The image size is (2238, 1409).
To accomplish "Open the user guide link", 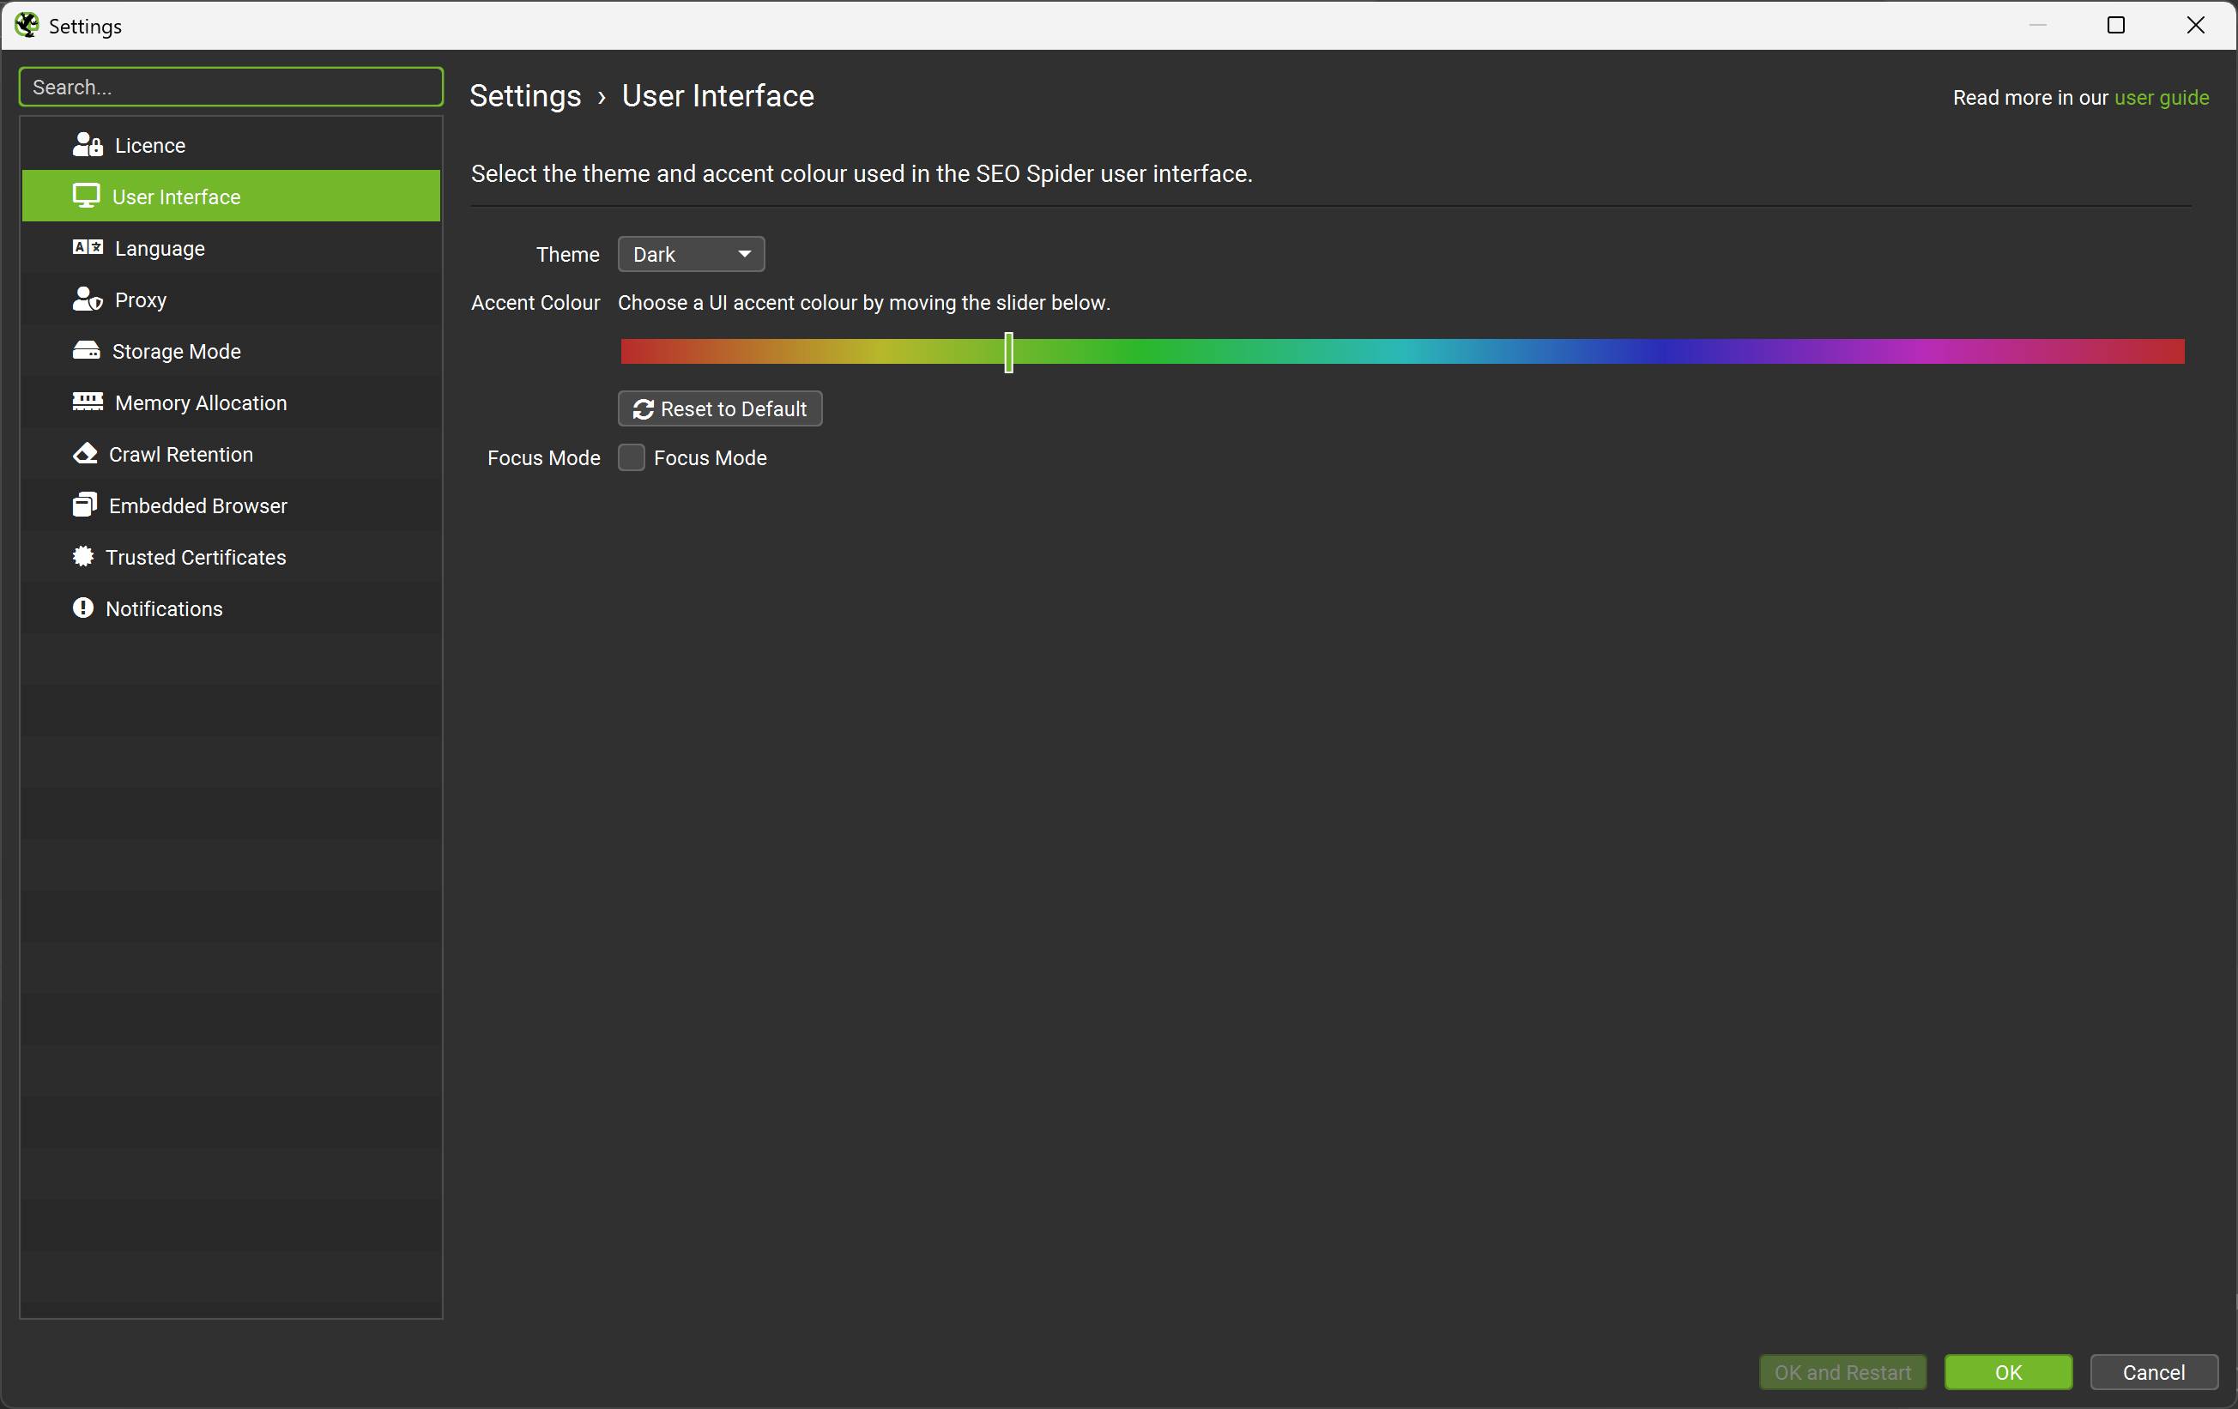I will coord(2161,98).
